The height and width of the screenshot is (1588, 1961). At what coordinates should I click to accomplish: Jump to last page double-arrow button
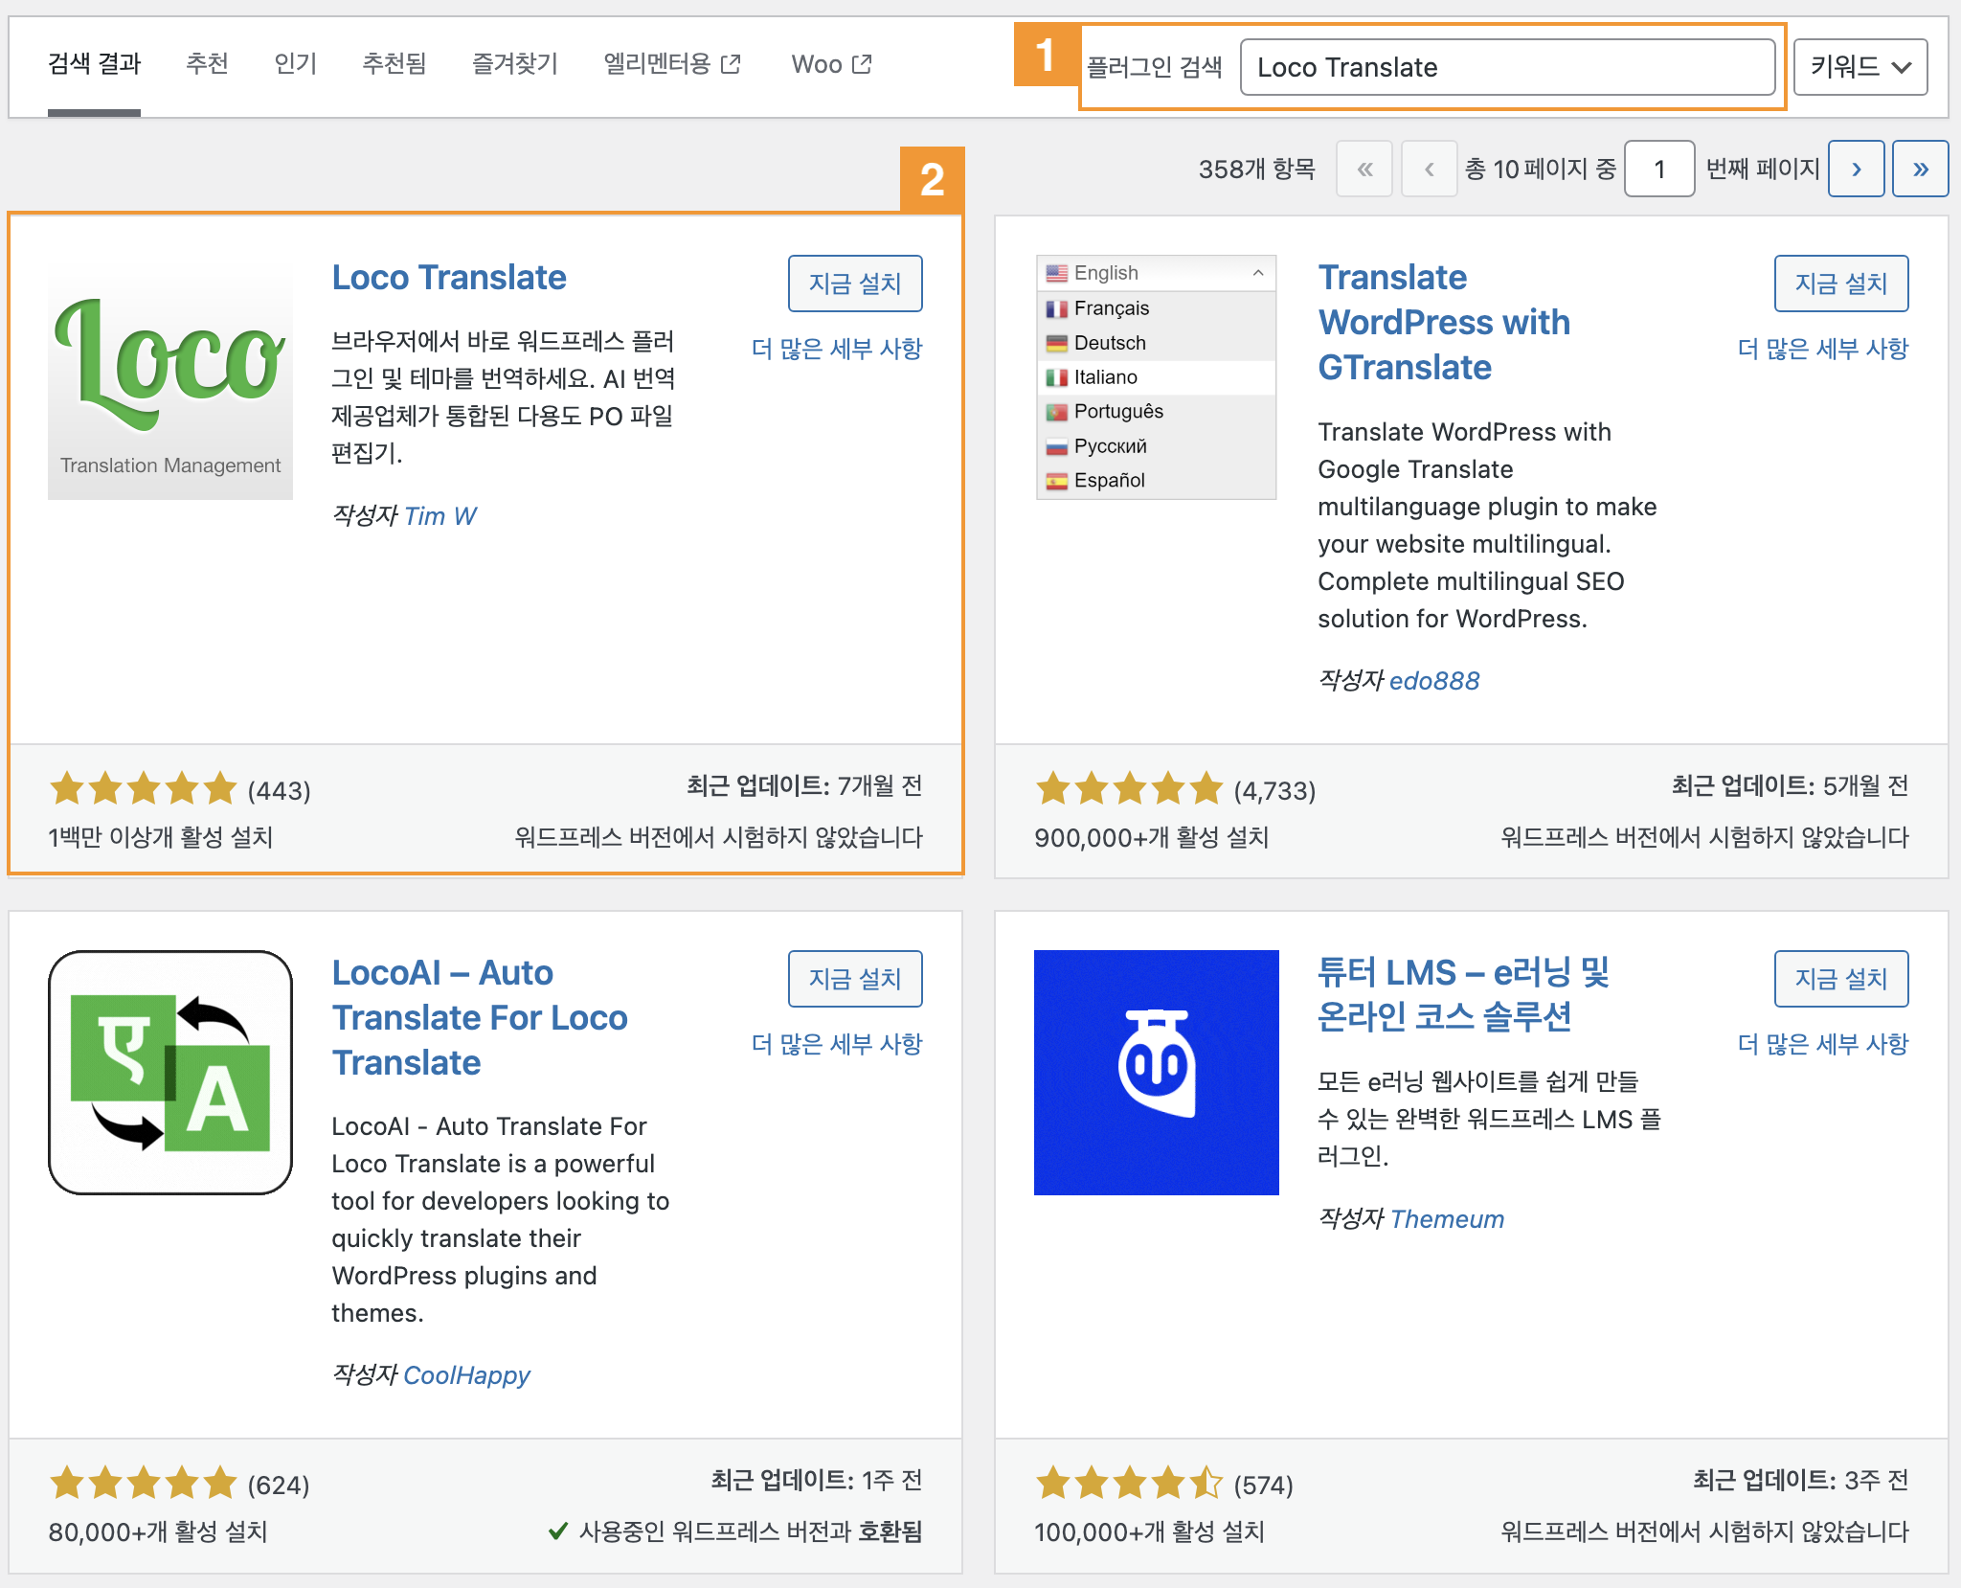pyautogui.click(x=1920, y=169)
